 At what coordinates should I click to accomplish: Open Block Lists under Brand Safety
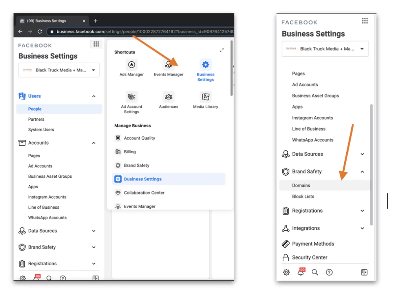[x=303, y=197]
